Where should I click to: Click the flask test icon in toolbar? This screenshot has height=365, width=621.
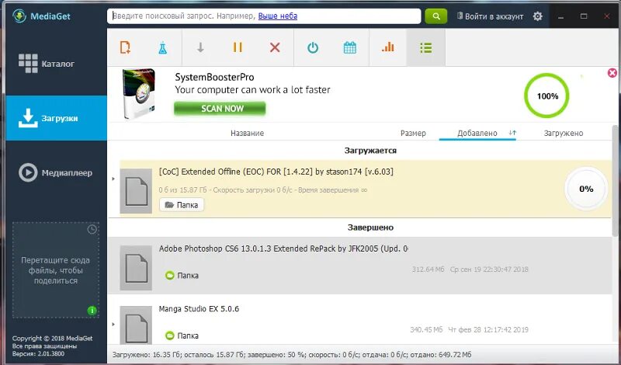163,48
